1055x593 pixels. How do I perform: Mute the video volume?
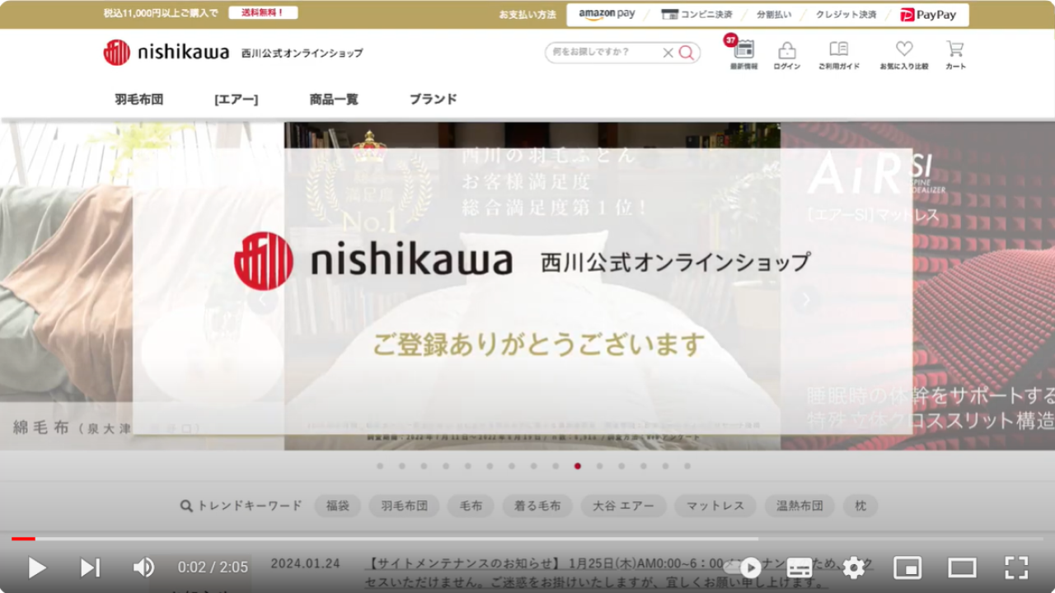[143, 567]
